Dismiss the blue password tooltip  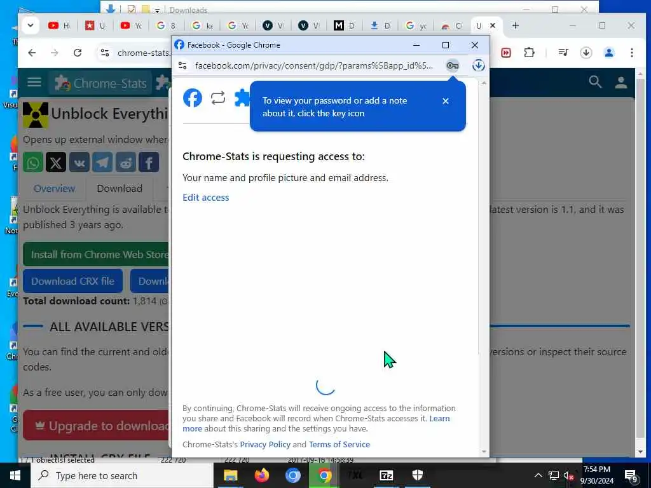click(446, 101)
